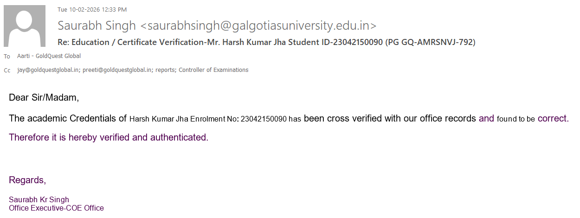The width and height of the screenshot is (580, 218).
Task: Click the Cc field label
Action: [7, 71]
